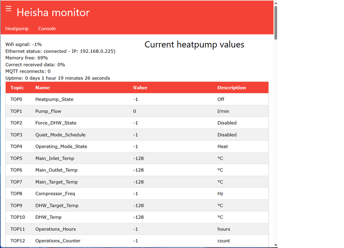This screenshot has height=248, width=344.
Task: Click the Hz description for Compressor_Freq
Action: pos(220,193)
